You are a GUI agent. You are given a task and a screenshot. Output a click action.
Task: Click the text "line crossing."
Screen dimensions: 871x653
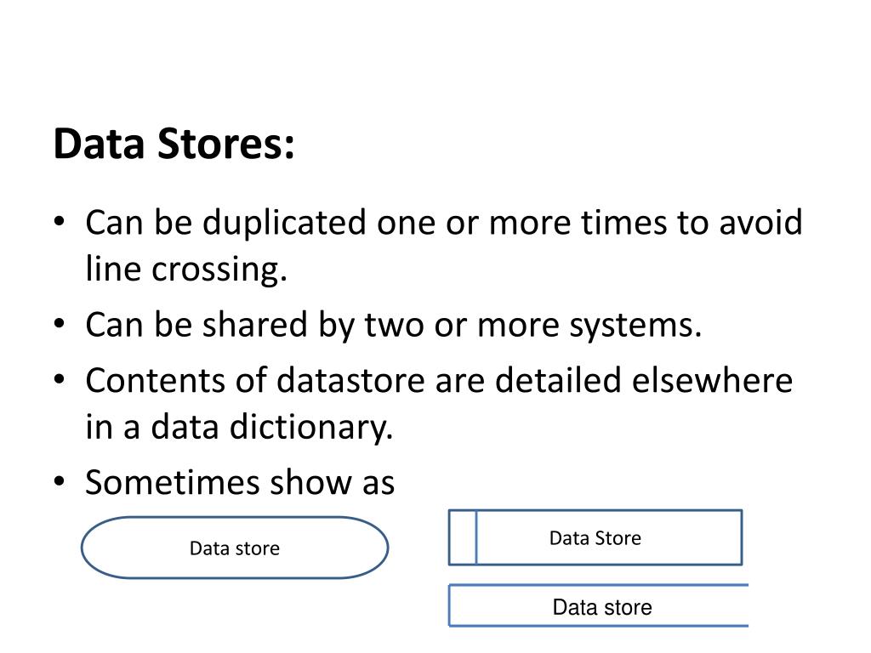click(x=186, y=269)
